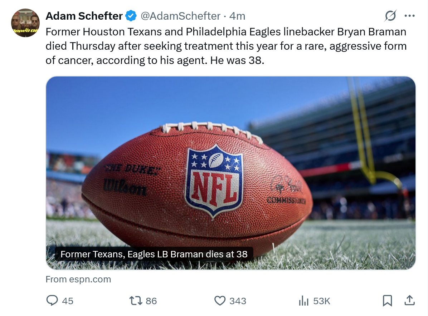Screen dimensions: 428x316
Task: Open the three-dot More options menu
Action: (x=409, y=16)
